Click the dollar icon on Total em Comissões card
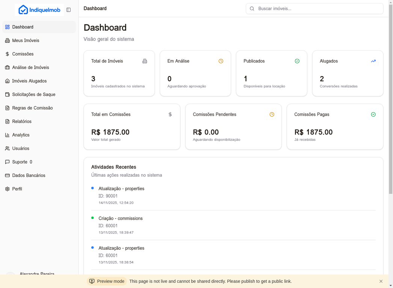393x288 pixels. coord(170,114)
